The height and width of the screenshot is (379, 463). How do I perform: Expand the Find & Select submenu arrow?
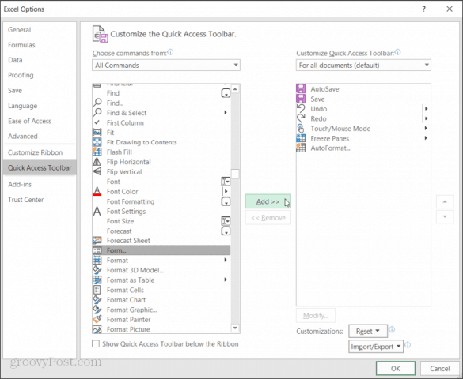click(226, 112)
